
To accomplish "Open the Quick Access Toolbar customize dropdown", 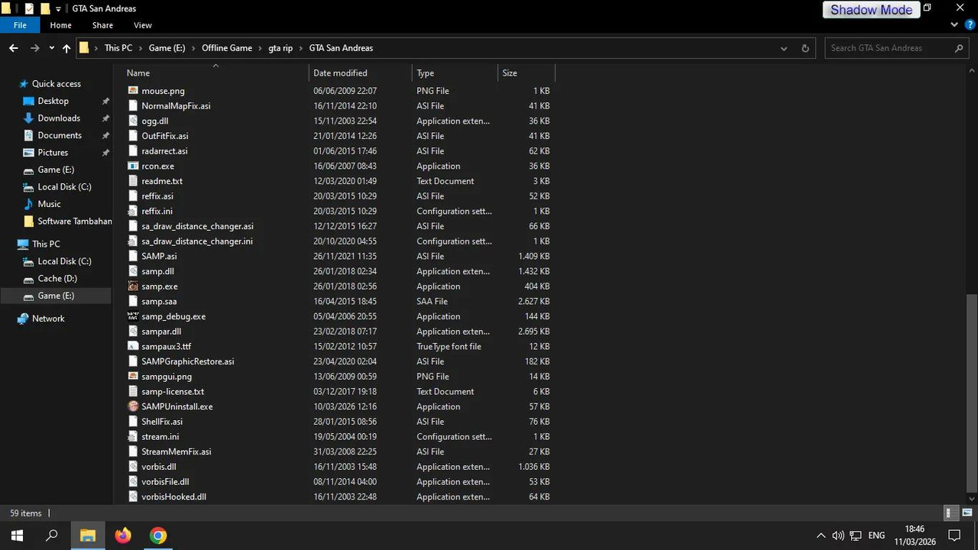I will pyautogui.click(x=59, y=9).
